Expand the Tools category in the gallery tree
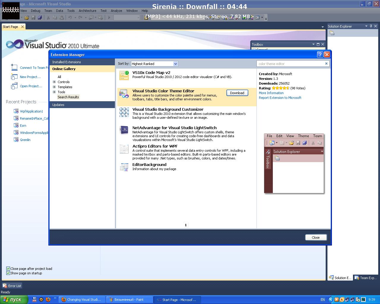The width and height of the screenshot is (380, 304). 54,92
